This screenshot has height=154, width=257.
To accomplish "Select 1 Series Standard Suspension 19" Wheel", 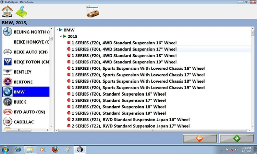I will pos(119,113).
